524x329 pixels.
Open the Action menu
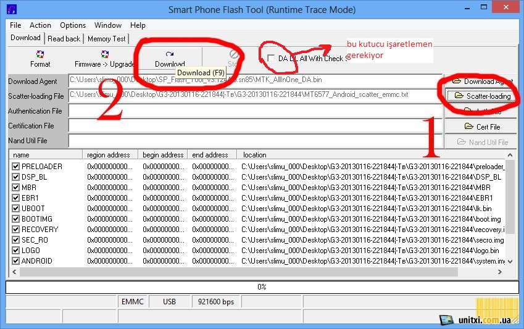41,25
